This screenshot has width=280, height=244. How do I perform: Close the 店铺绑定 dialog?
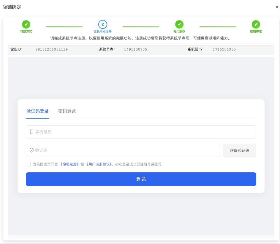pos(277,7)
